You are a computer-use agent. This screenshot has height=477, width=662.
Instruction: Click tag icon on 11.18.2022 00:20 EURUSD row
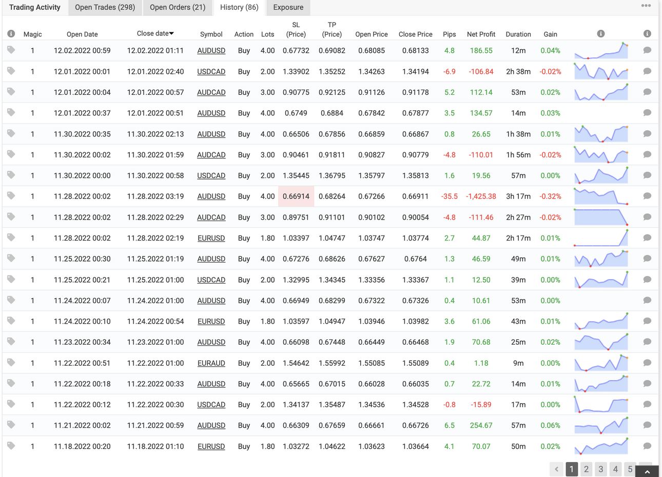[11, 446]
